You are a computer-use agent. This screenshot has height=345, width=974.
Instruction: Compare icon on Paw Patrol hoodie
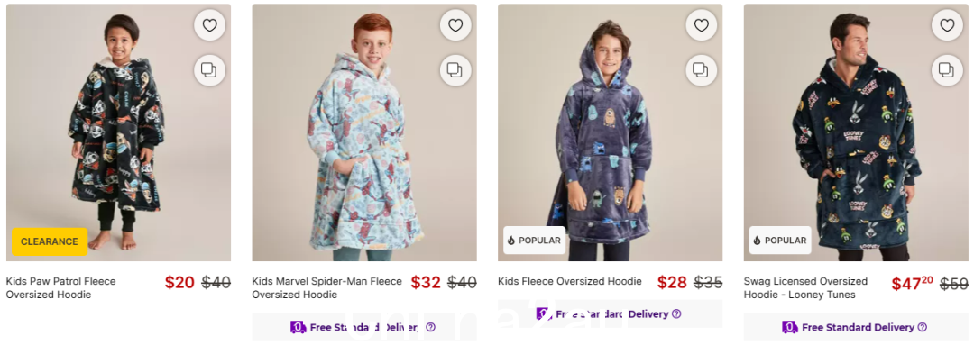209,70
